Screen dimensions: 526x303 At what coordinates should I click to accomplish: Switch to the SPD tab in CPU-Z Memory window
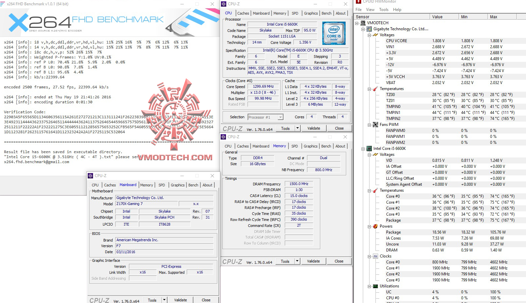(x=294, y=146)
